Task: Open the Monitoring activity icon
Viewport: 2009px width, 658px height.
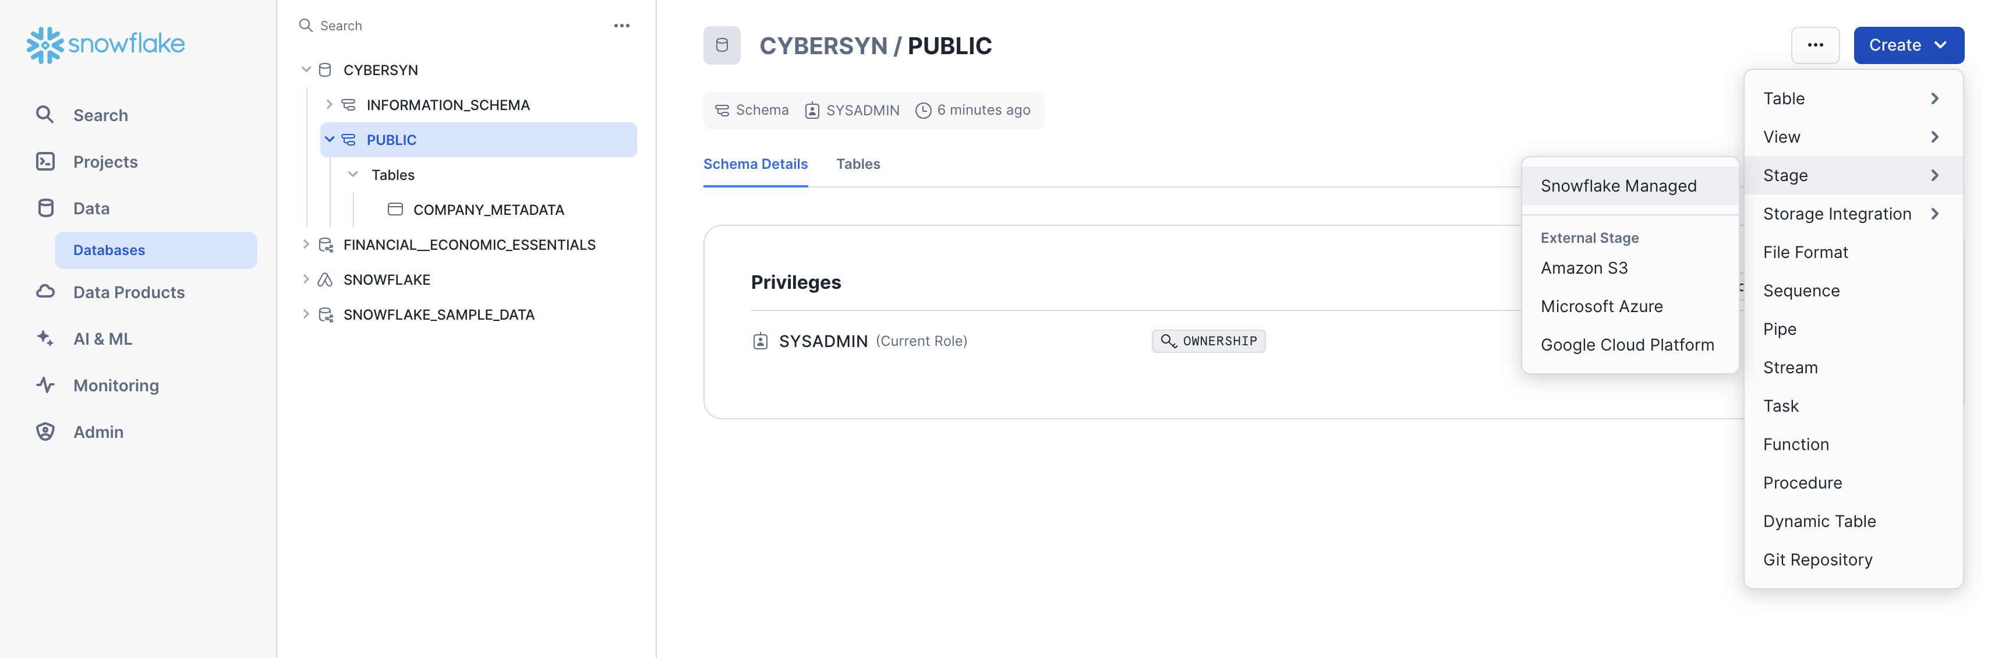Action: [x=45, y=385]
